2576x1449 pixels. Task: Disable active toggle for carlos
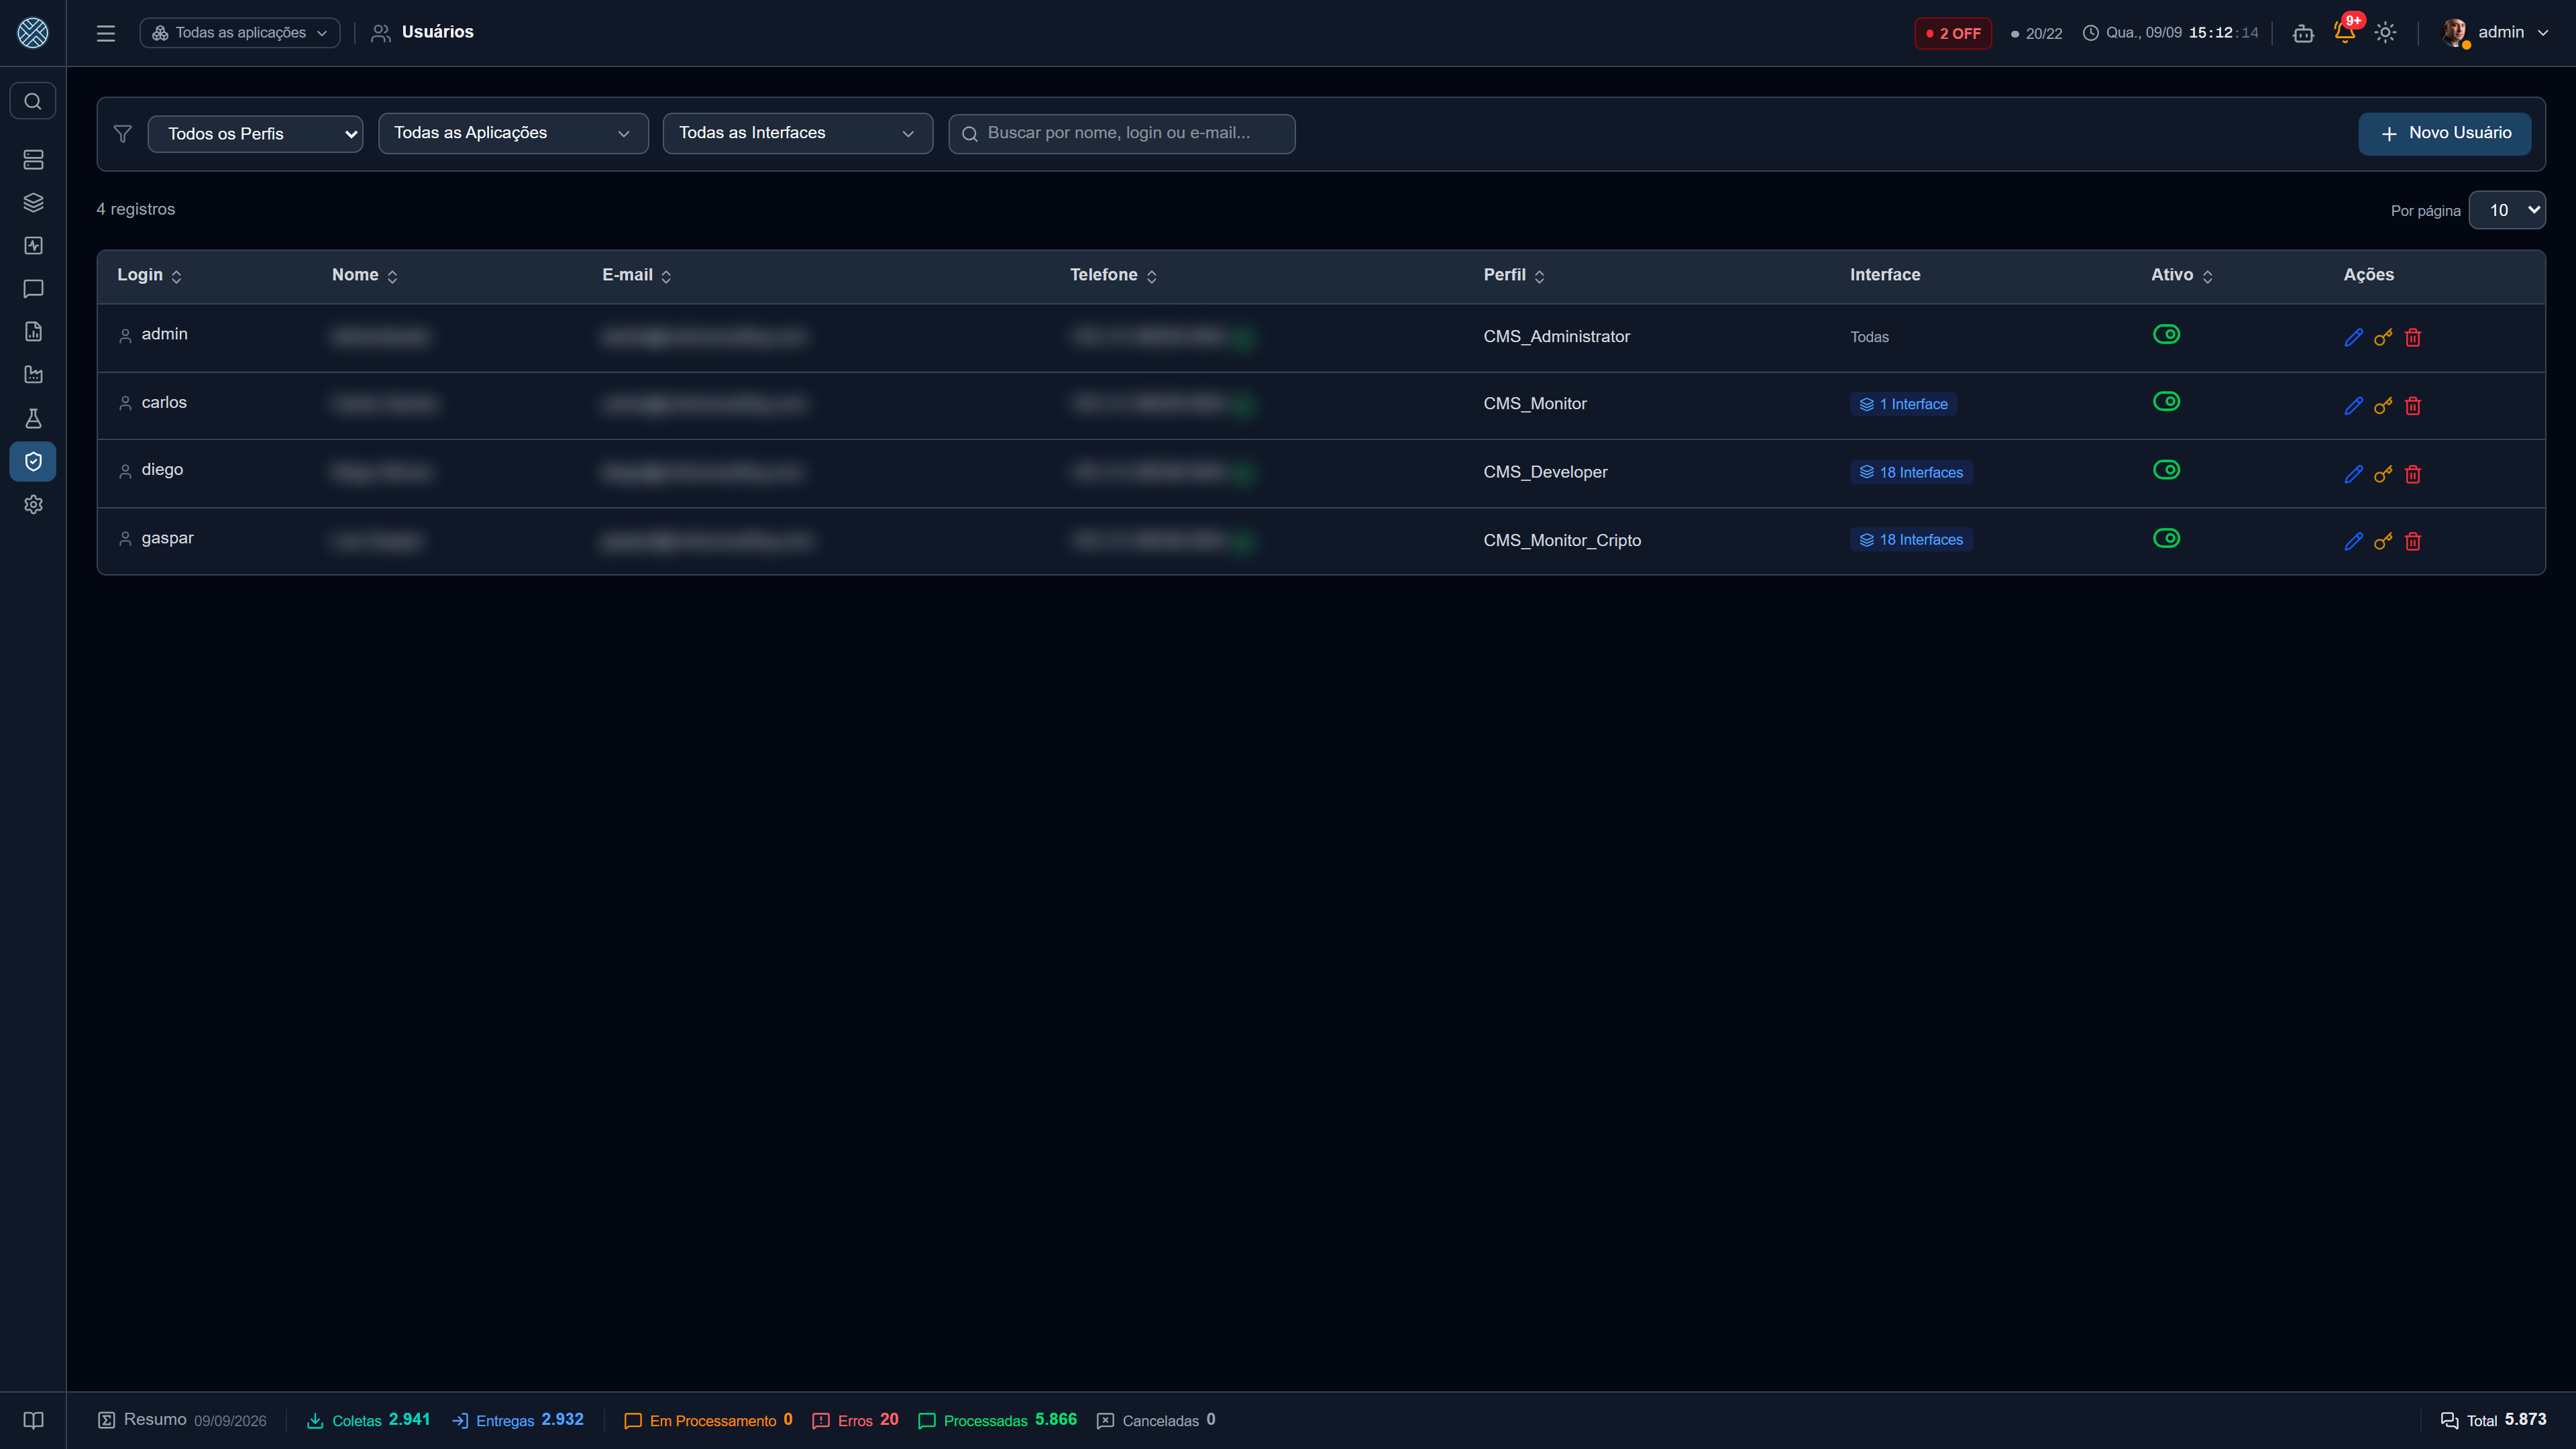pos(2166,401)
